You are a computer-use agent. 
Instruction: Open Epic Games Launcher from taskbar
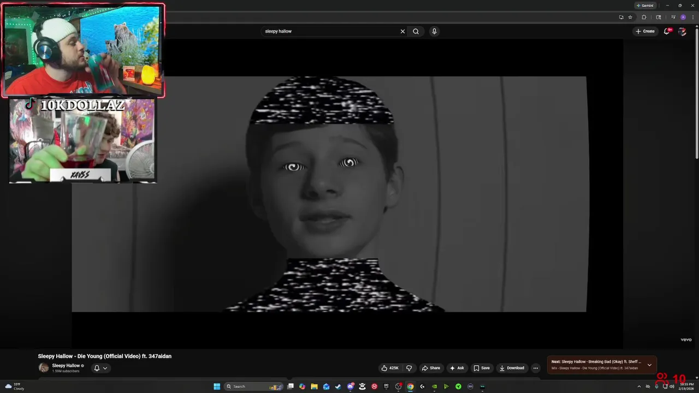[386, 386]
